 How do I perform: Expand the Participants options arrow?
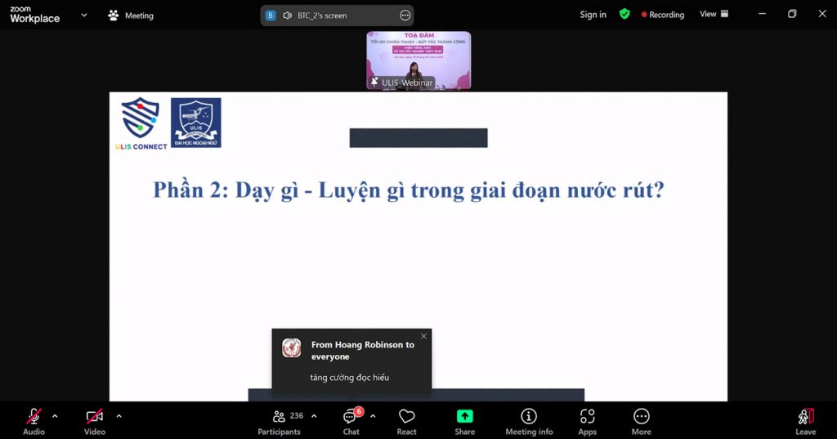coord(314,416)
